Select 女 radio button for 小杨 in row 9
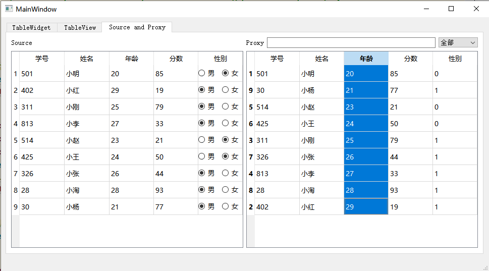Image resolution: width=489 pixels, height=271 pixels. click(x=226, y=206)
